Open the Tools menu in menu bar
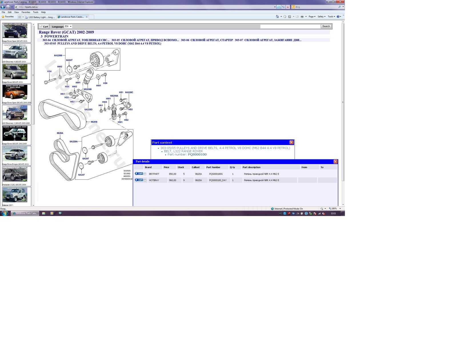 [36, 12]
